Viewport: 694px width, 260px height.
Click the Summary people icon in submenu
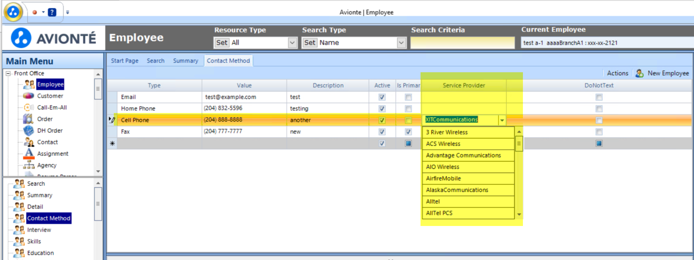pyautogui.click(x=19, y=195)
